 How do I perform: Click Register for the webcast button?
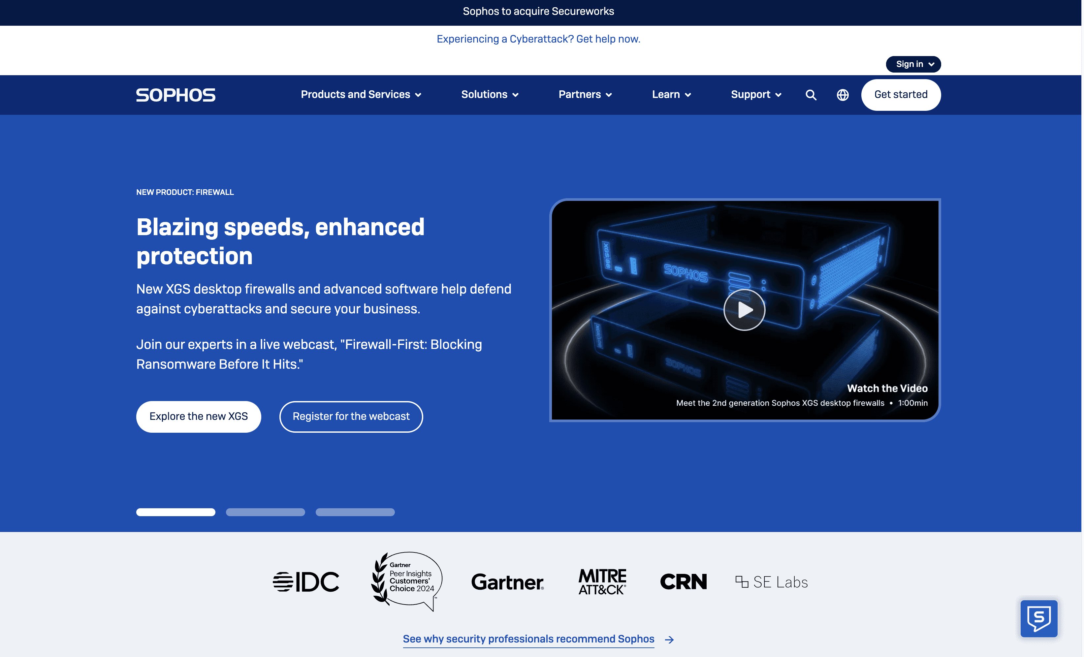tap(351, 417)
